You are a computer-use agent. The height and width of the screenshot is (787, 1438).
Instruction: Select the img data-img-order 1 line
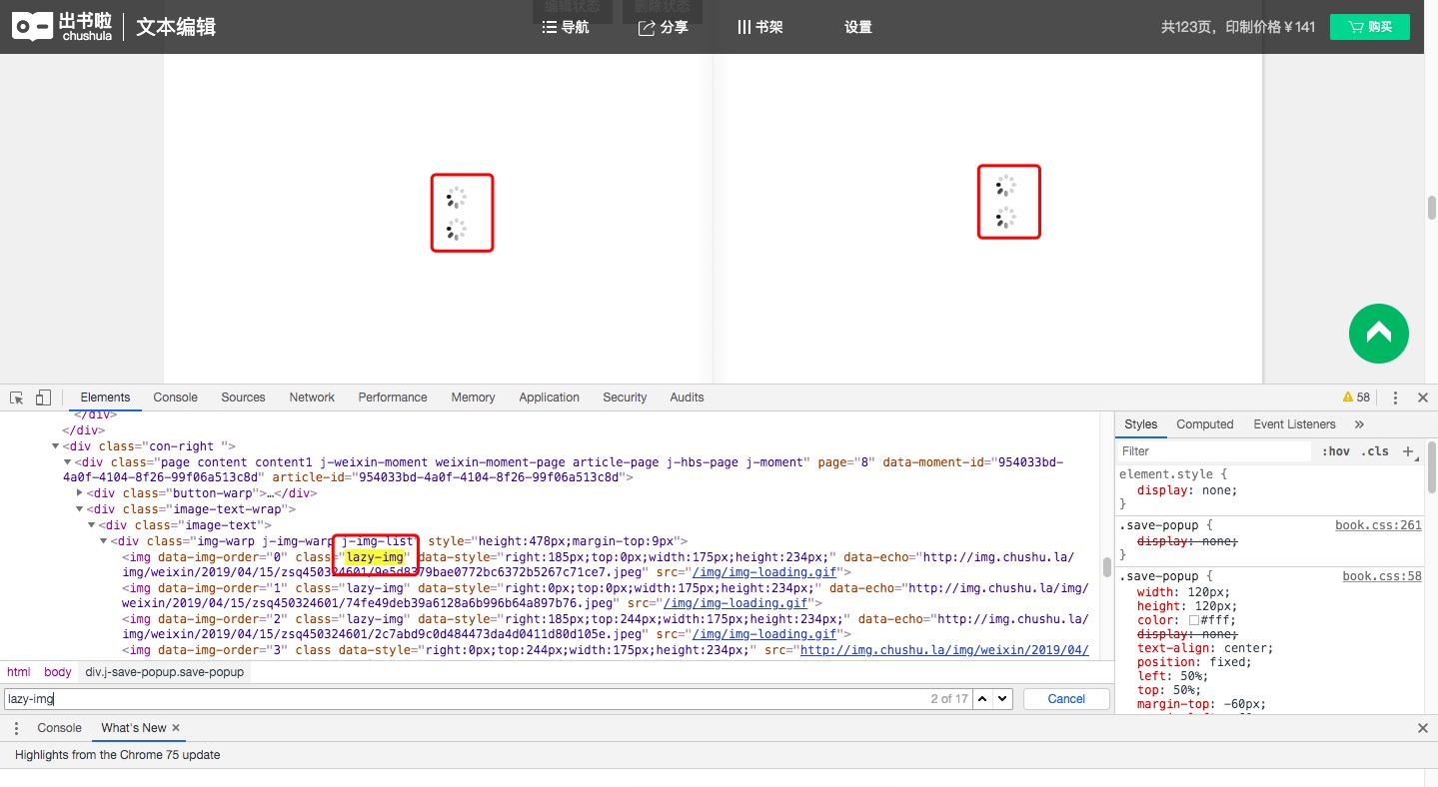[x=604, y=595]
